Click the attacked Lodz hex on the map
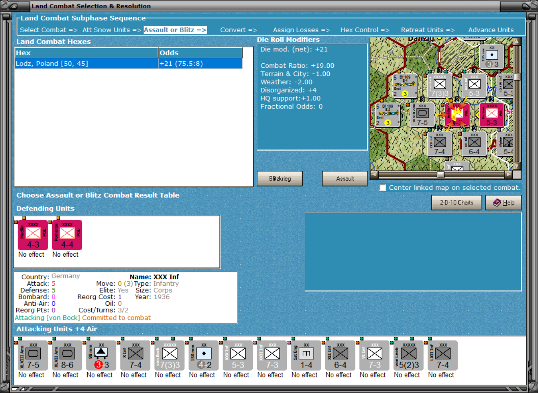 pyautogui.click(x=457, y=115)
